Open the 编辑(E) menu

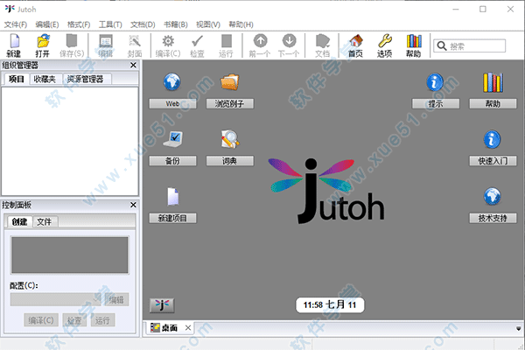click(x=47, y=24)
